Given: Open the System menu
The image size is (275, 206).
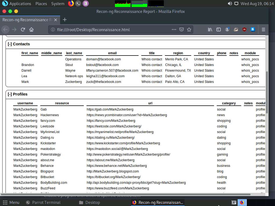Looking at the screenshot, I should pyautogui.click(x=58, y=4).
